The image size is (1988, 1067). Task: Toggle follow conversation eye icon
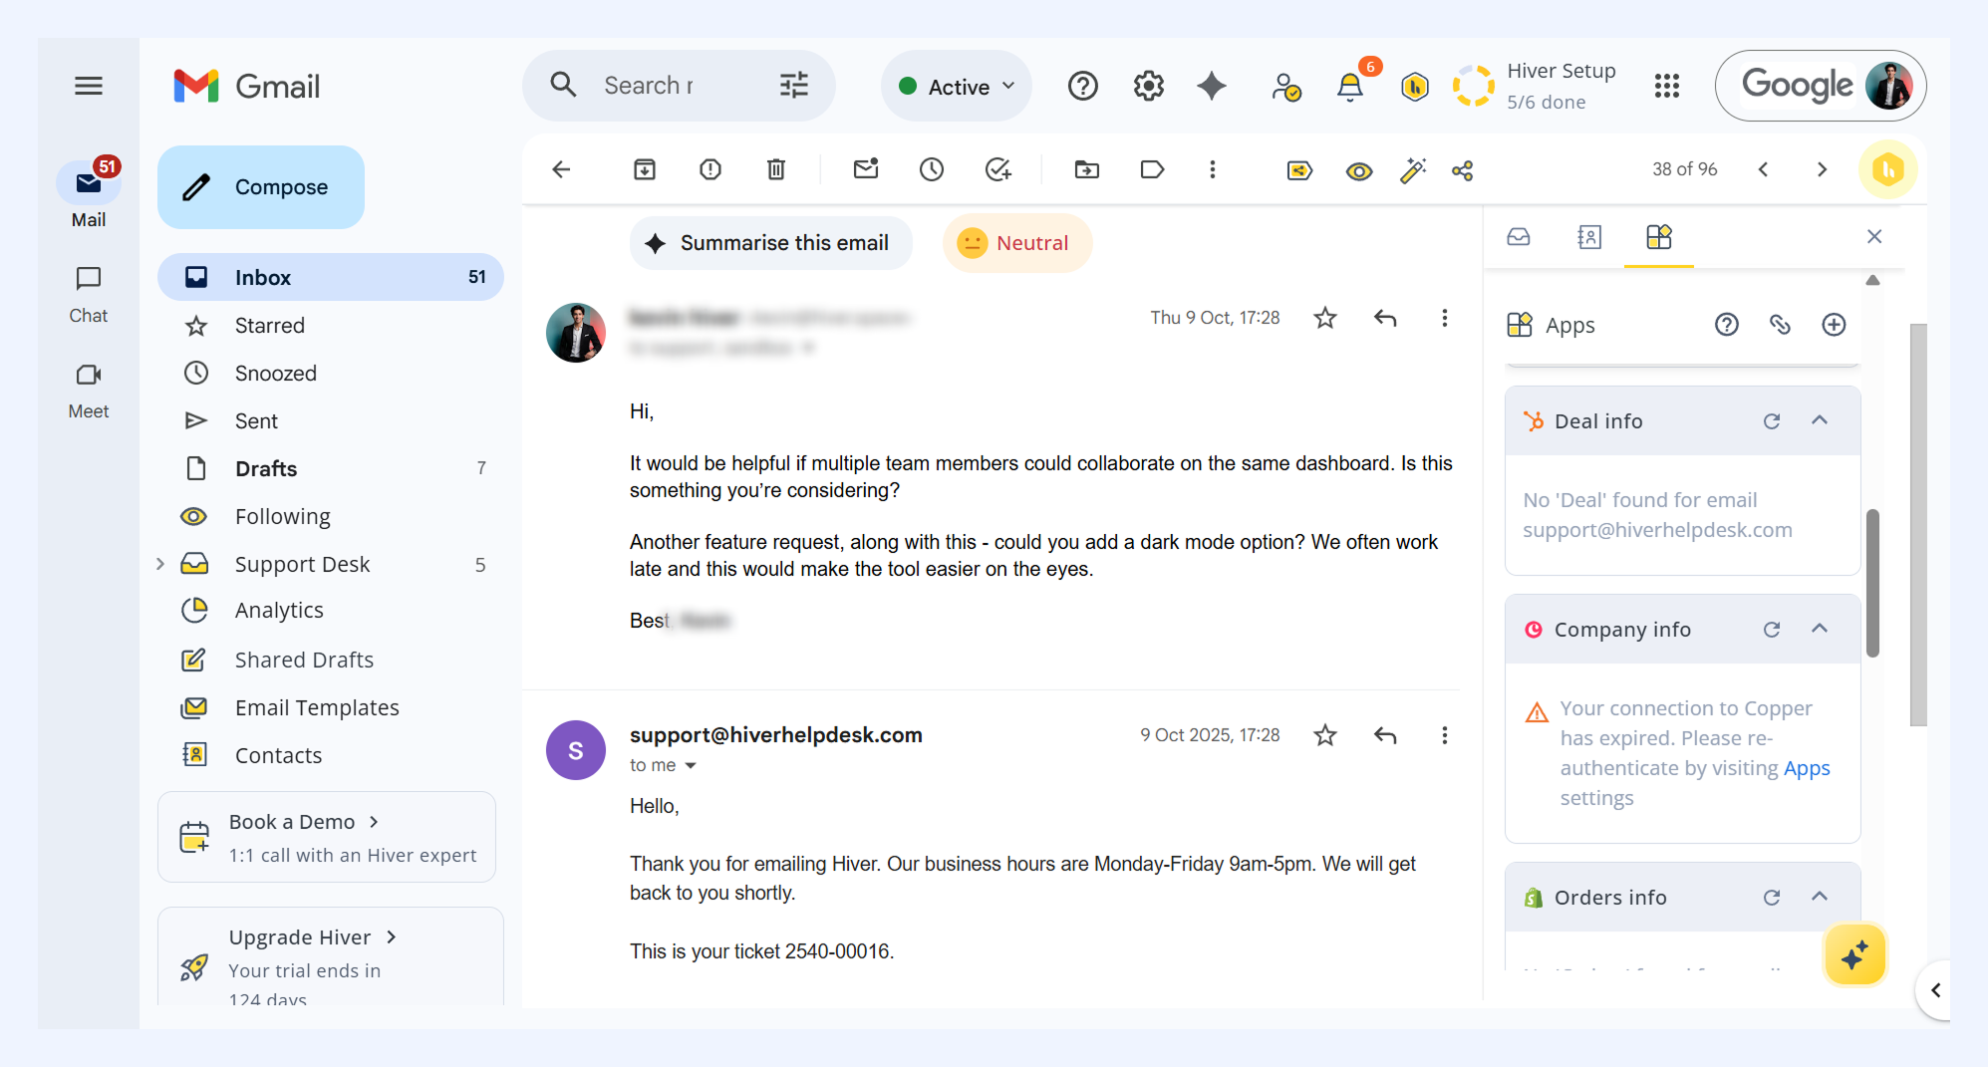pos(1359,171)
